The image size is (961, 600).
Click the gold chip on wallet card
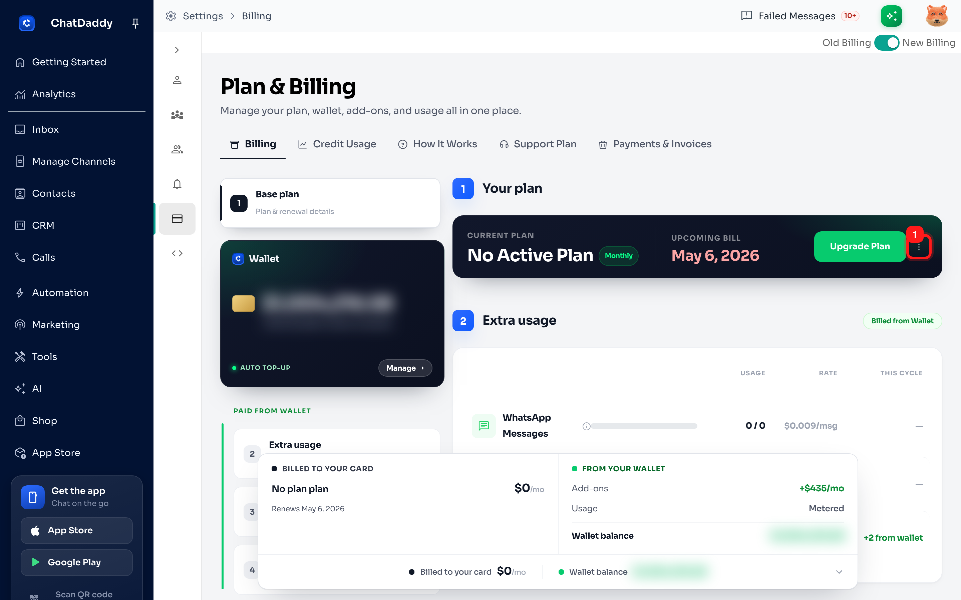click(x=244, y=304)
